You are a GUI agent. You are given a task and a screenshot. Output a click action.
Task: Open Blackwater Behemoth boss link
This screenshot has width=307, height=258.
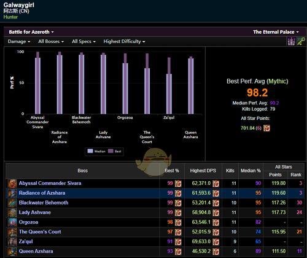pyautogui.click(x=44, y=203)
